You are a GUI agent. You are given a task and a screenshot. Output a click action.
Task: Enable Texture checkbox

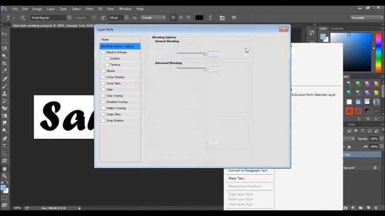click(x=107, y=65)
